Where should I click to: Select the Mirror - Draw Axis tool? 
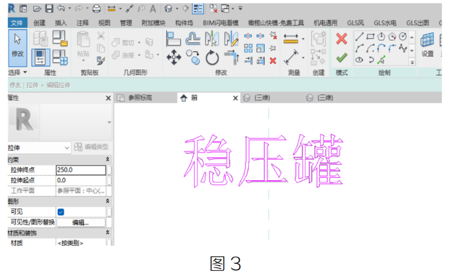click(x=231, y=39)
